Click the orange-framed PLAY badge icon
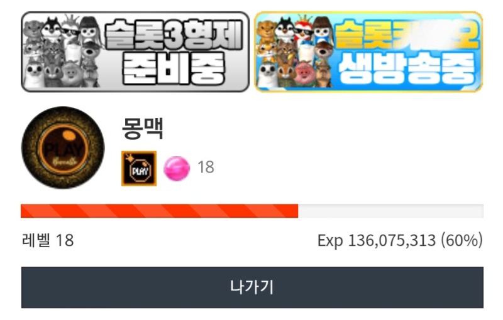Viewport: 503px width, 320px height. 139,168
